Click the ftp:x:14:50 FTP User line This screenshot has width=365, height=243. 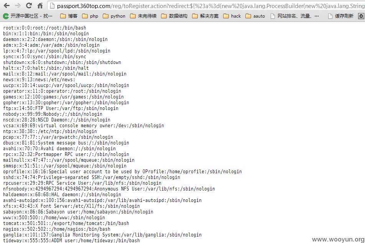click(61, 108)
